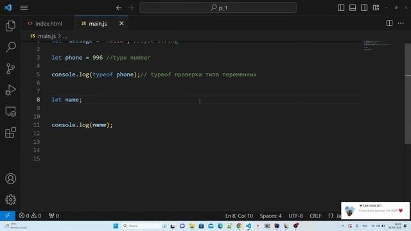
Task: Open the hamburger application menu
Action: pos(24,8)
